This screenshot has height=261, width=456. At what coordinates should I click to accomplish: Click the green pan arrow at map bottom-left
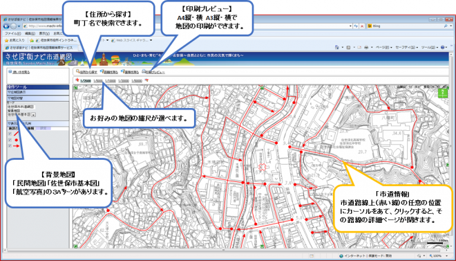[x=75, y=246]
